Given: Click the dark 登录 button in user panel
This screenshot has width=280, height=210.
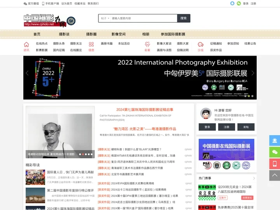Looking at the screenshot, I should [207, 127].
